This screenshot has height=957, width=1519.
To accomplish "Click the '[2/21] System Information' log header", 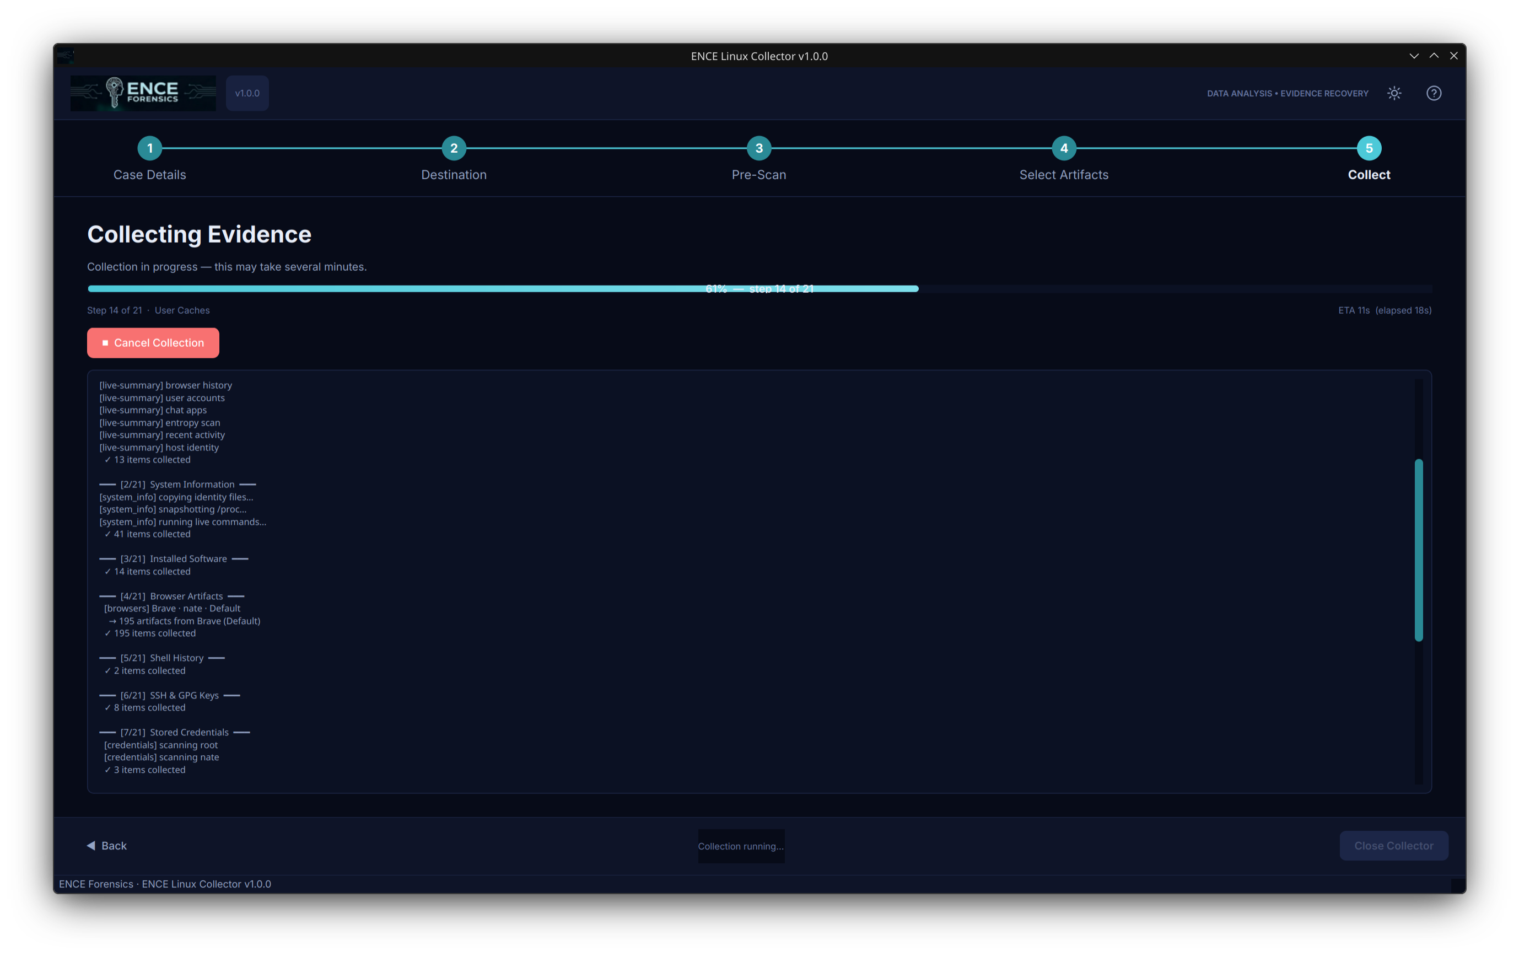I will (x=177, y=485).
